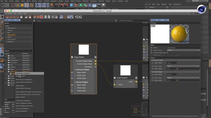The height and width of the screenshot is (118, 211).
Task: Select the Live Selection arrow tool
Action: (x=13, y=5)
